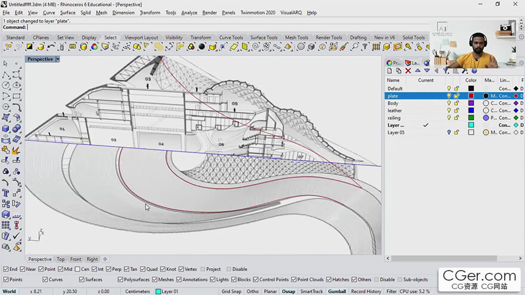This screenshot has height=295, width=525.
Task: Select the Box solid tool
Action: [x=5, y=129]
